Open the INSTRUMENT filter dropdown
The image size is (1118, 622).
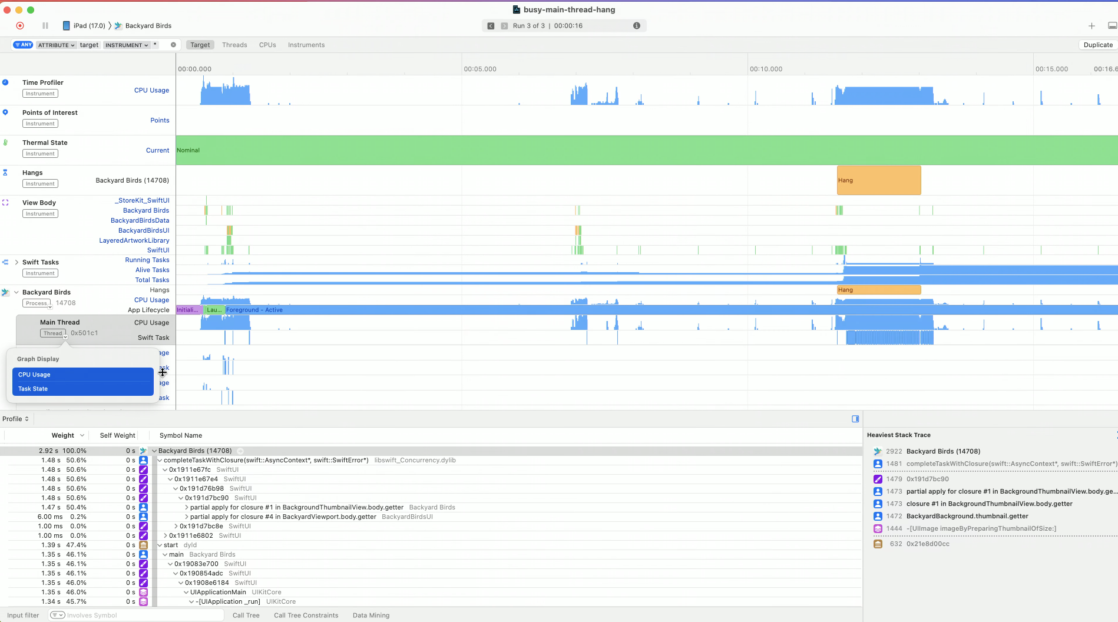click(127, 45)
